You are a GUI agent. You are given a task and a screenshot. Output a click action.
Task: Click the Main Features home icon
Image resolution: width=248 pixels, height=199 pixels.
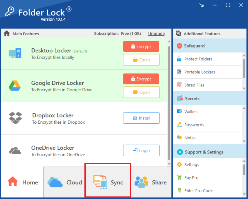pyautogui.click(x=7, y=34)
